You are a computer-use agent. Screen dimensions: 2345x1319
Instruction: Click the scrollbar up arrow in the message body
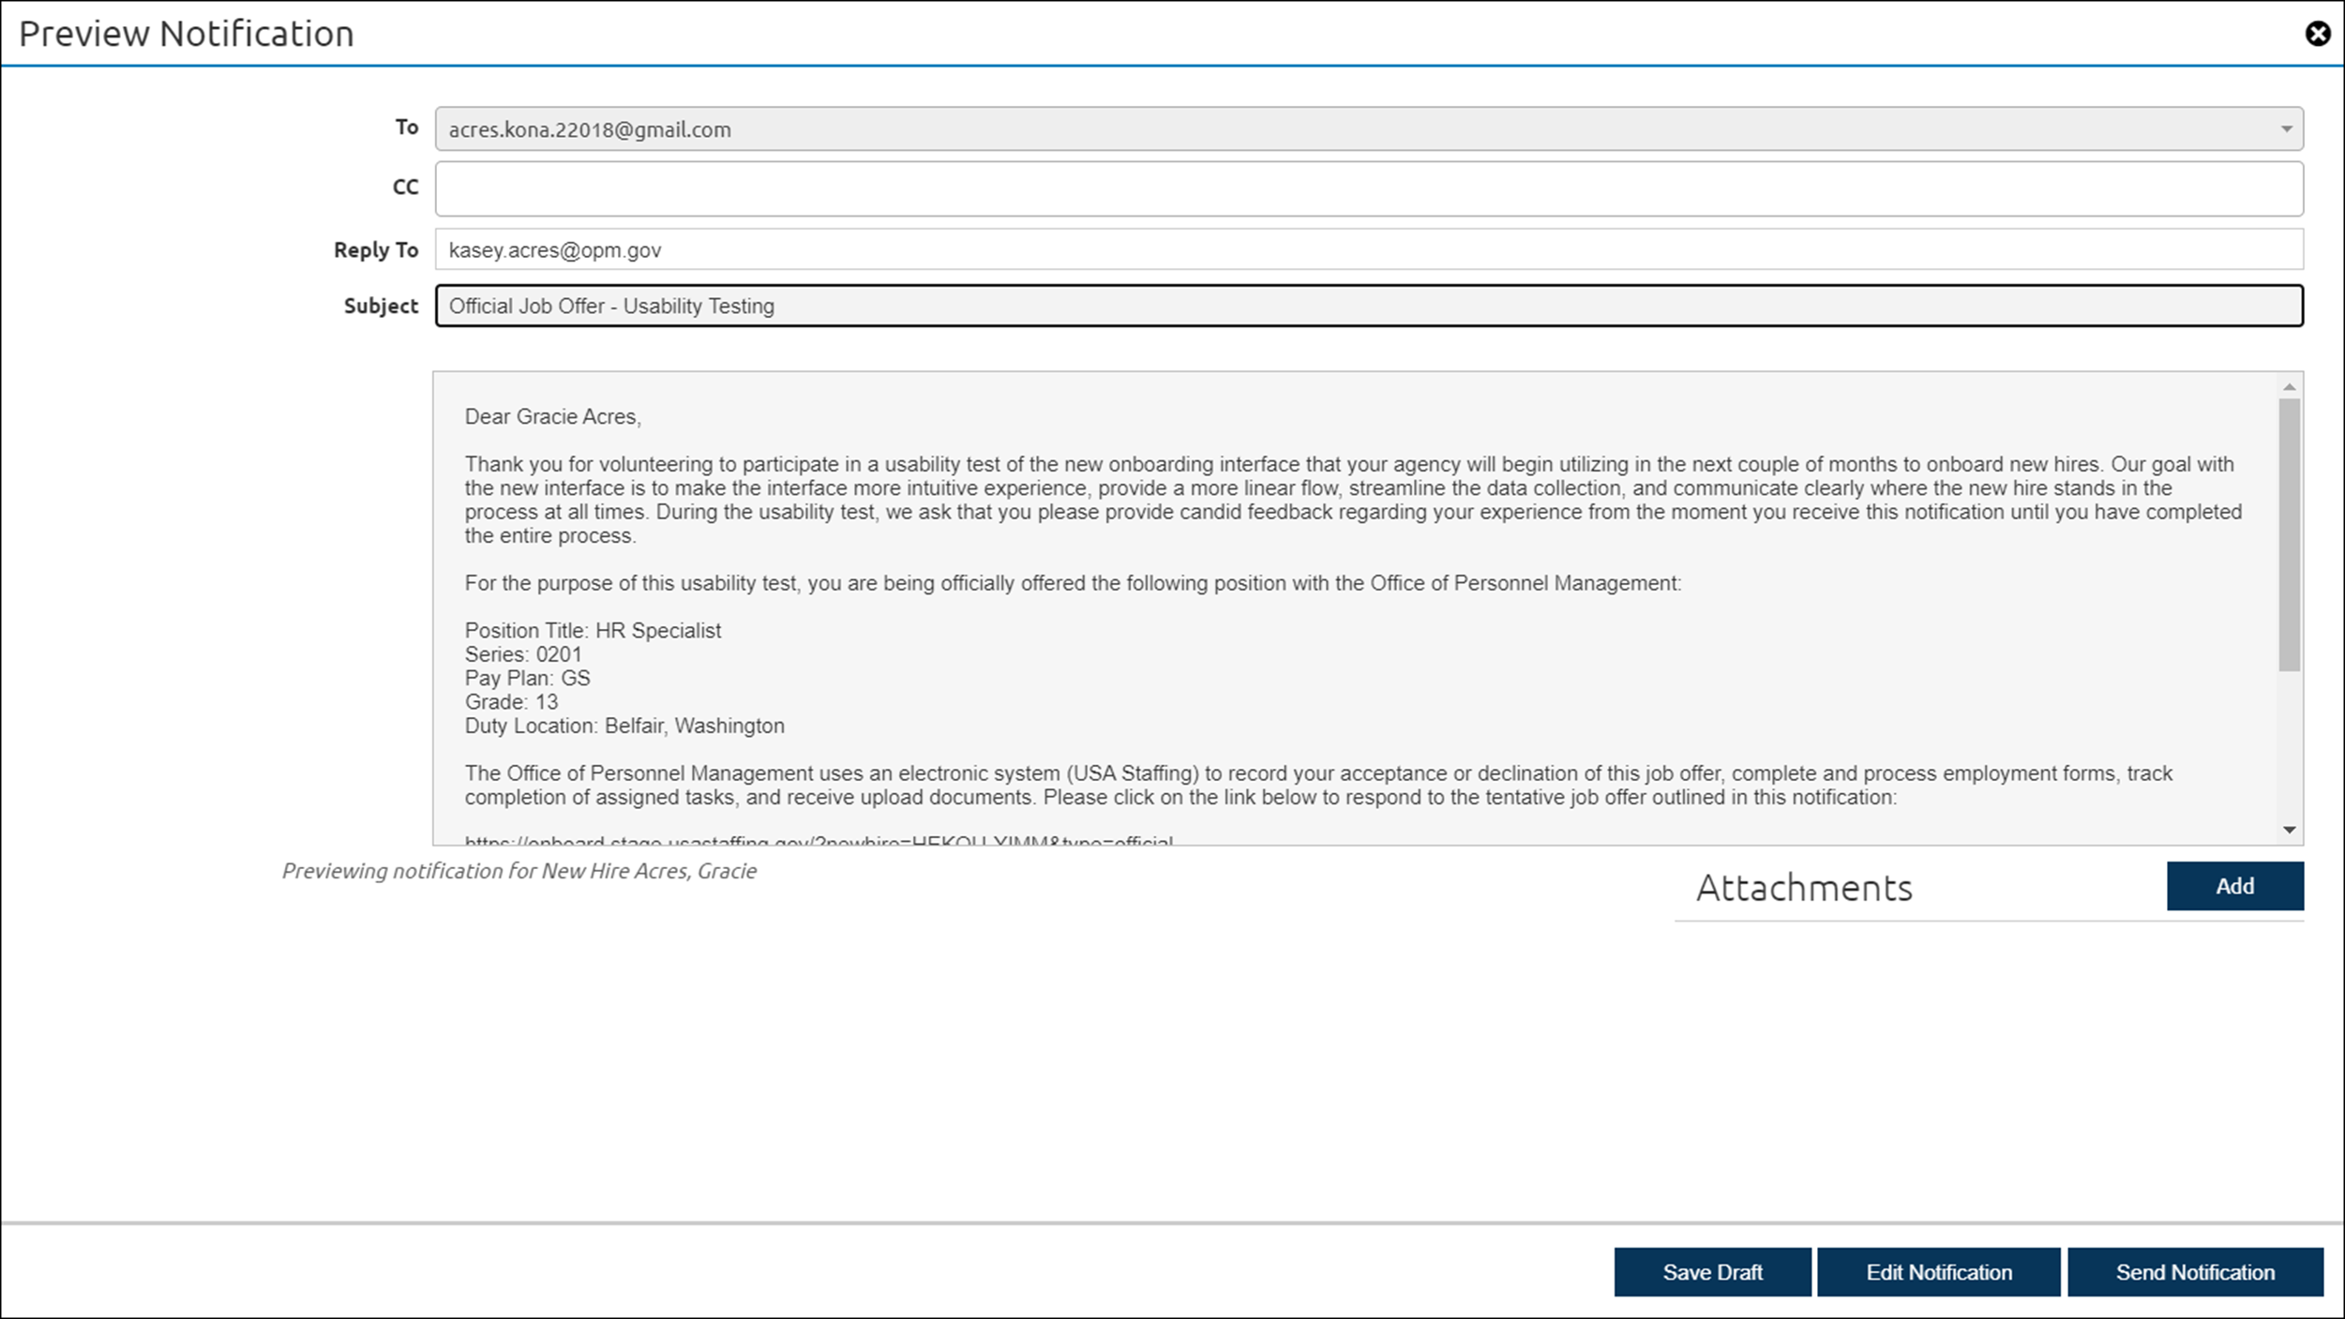tap(2288, 386)
